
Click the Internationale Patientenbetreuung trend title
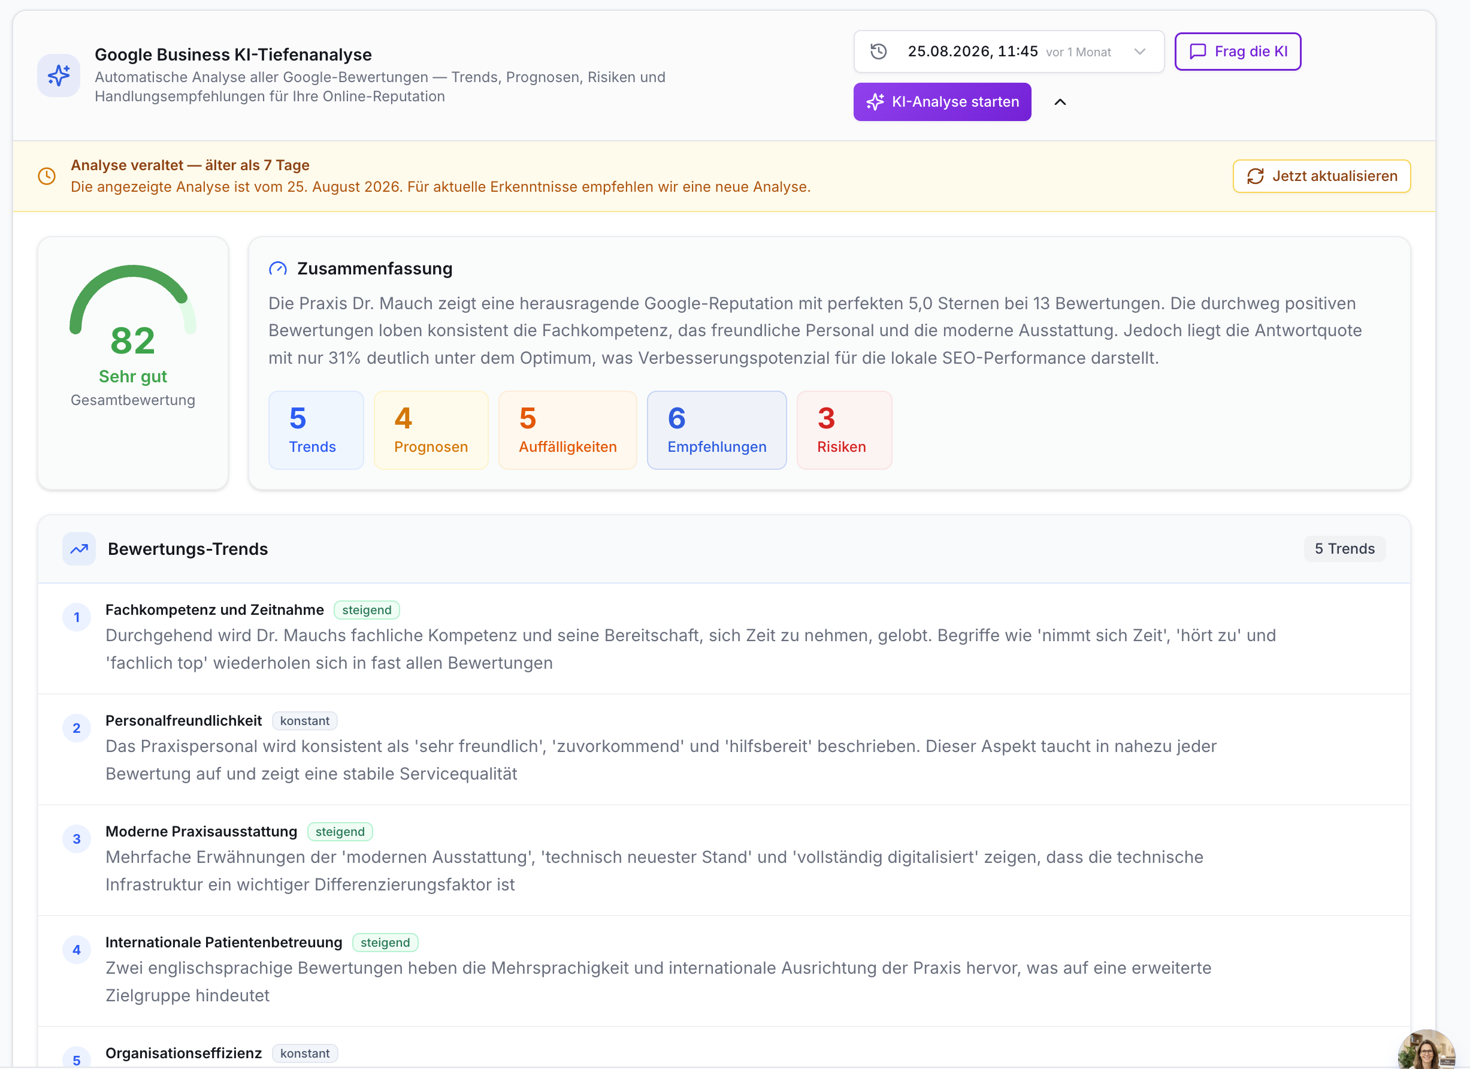(223, 943)
